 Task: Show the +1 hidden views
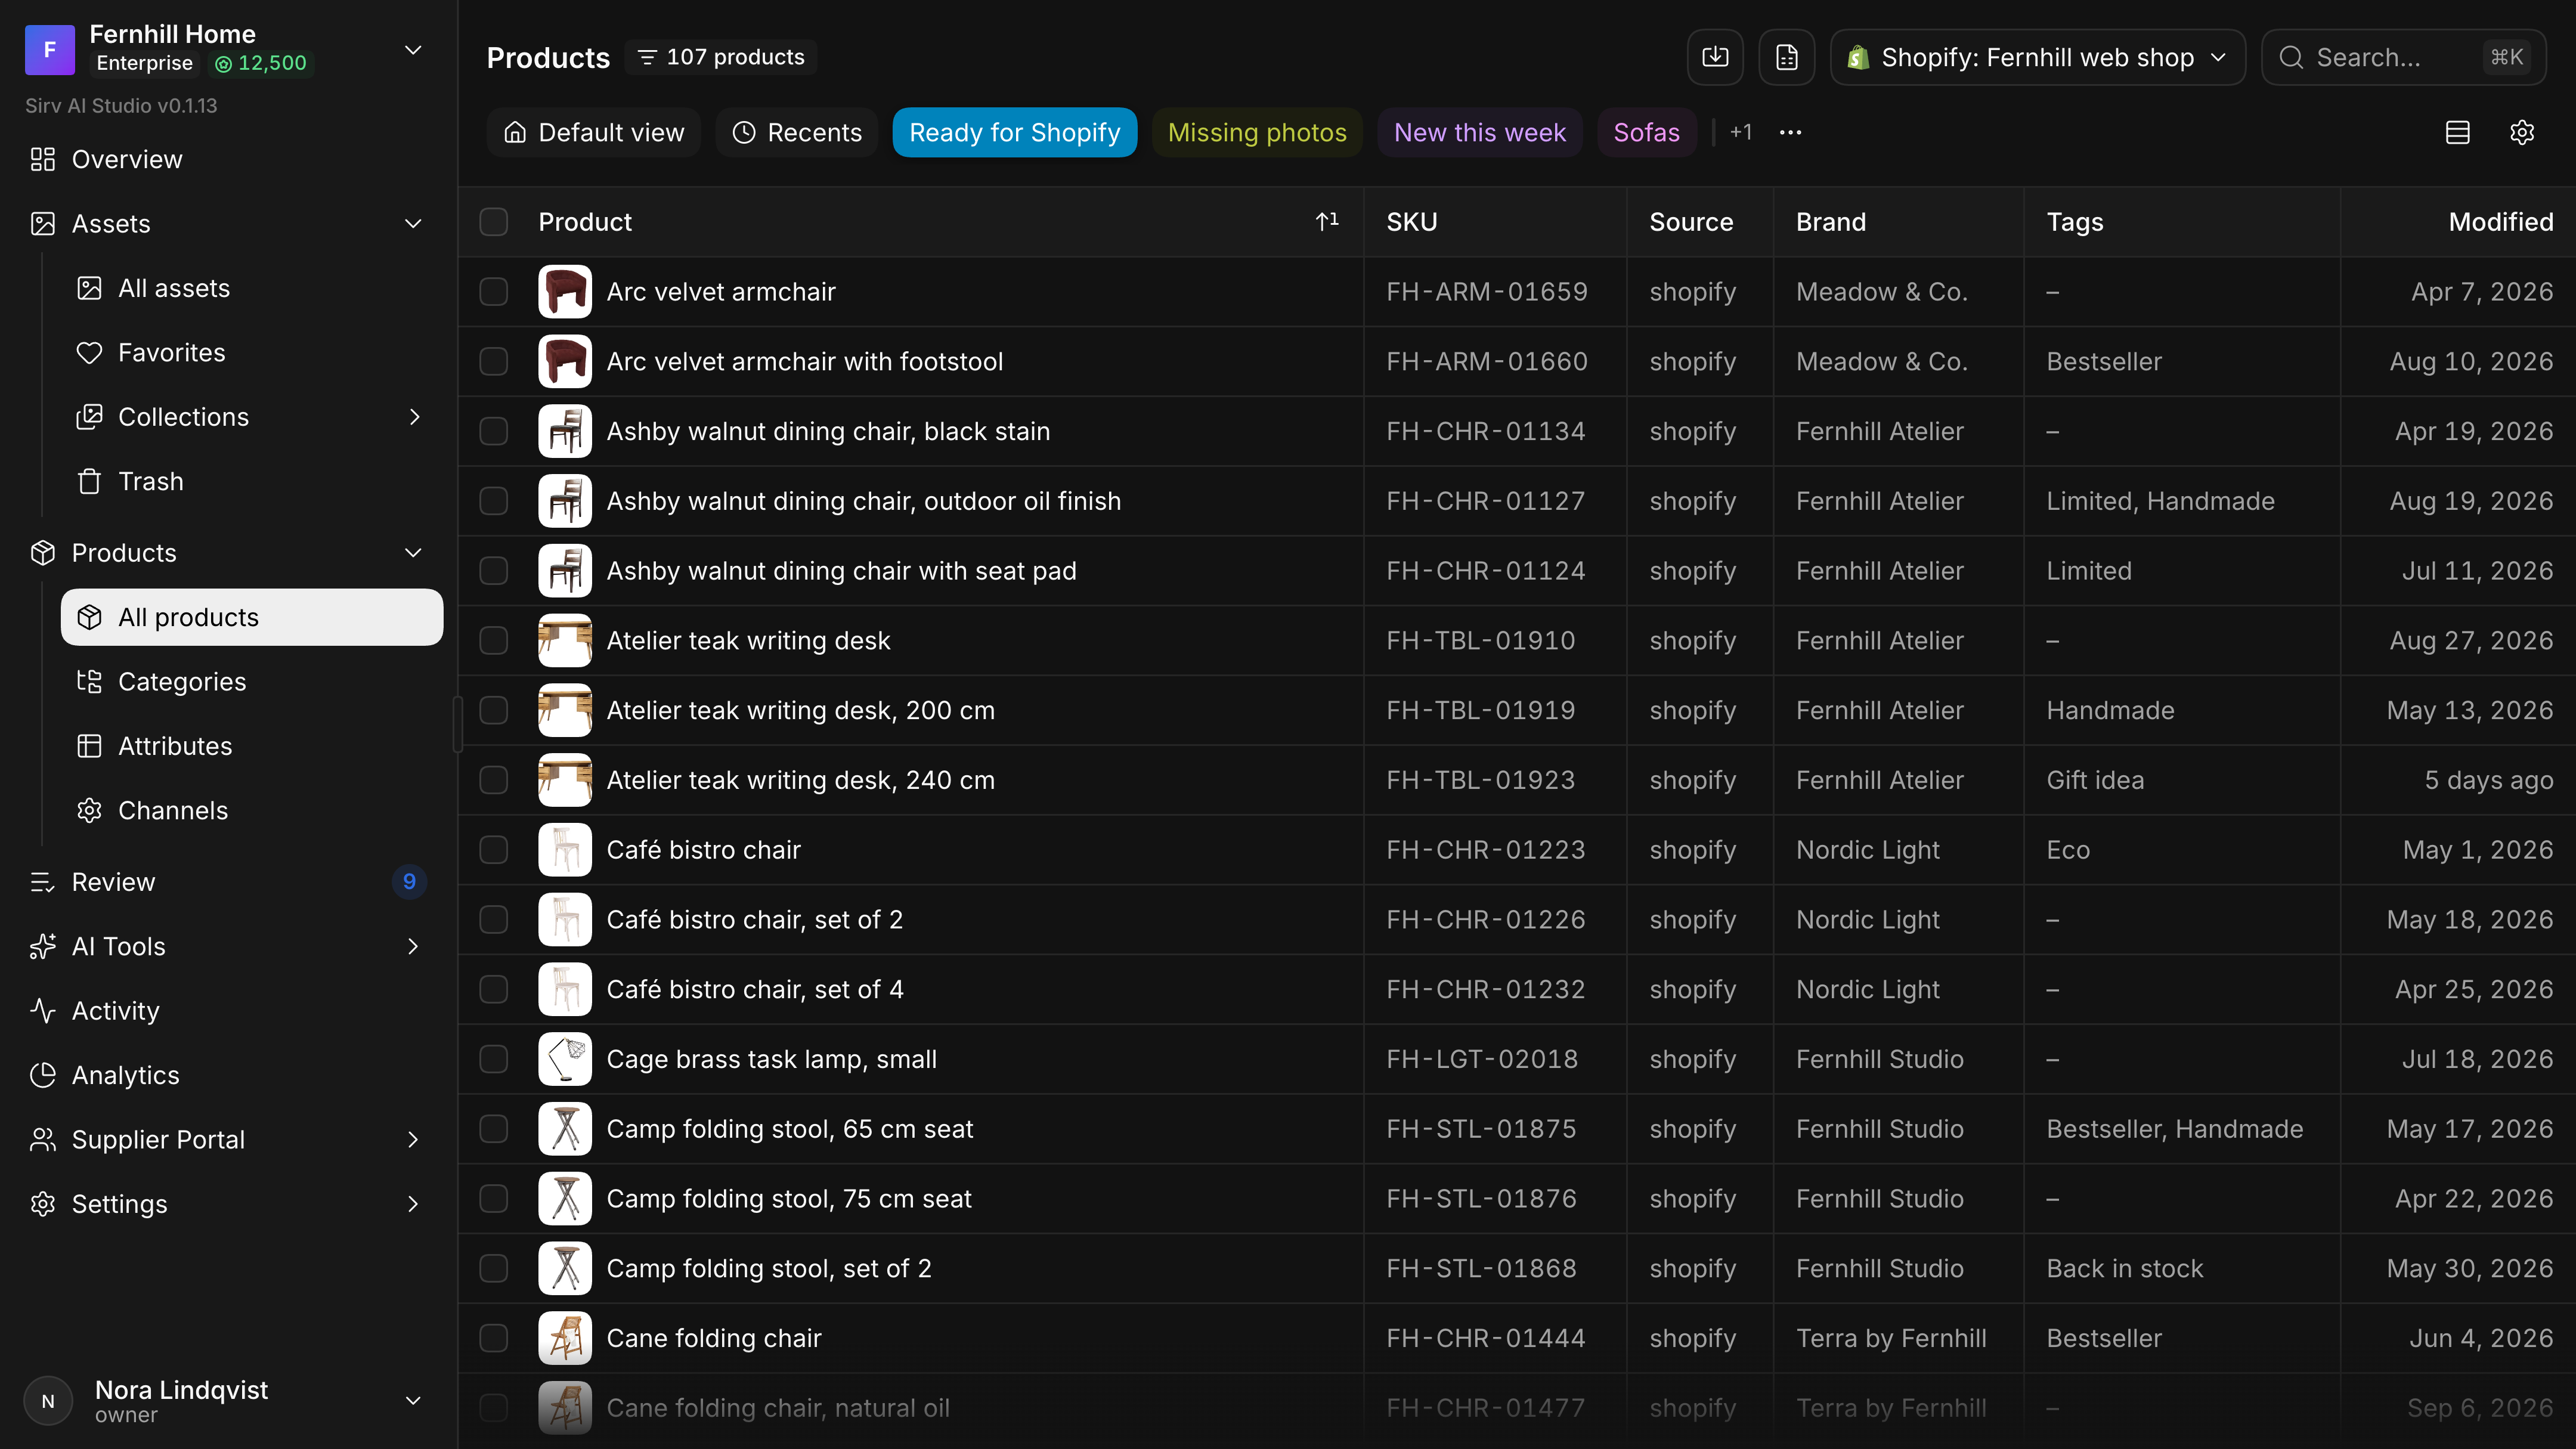pos(1741,132)
